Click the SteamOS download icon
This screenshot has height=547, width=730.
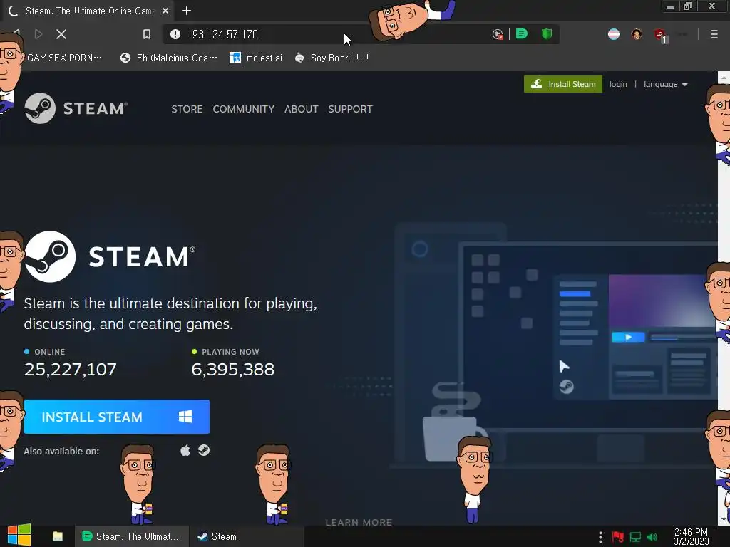click(203, 450)
